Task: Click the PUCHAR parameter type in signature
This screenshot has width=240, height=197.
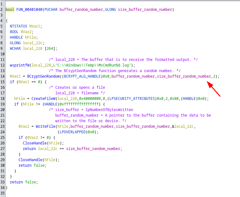Action: (x=51, y=10)
